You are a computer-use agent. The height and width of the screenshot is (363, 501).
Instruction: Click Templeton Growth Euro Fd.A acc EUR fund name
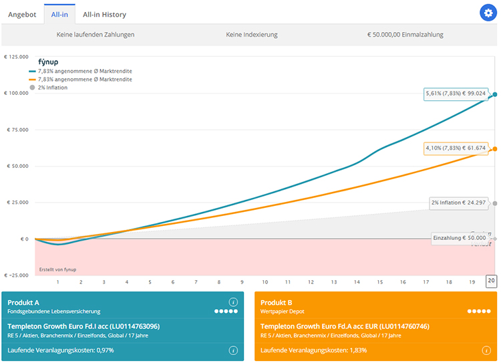(x=345, y=326)
